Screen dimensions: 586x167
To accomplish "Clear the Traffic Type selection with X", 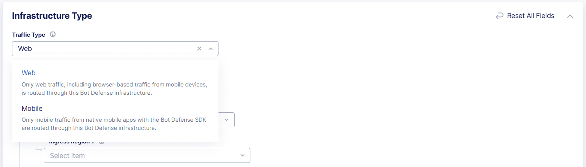I will [199, 49].
